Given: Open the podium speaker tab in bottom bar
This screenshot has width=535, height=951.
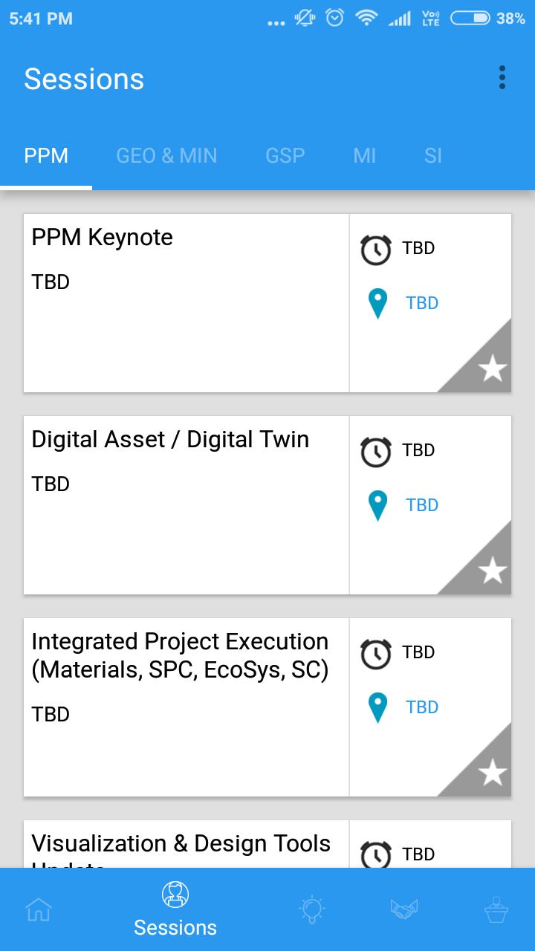Looking at the screenshot, I should click(x=494, y=909).
